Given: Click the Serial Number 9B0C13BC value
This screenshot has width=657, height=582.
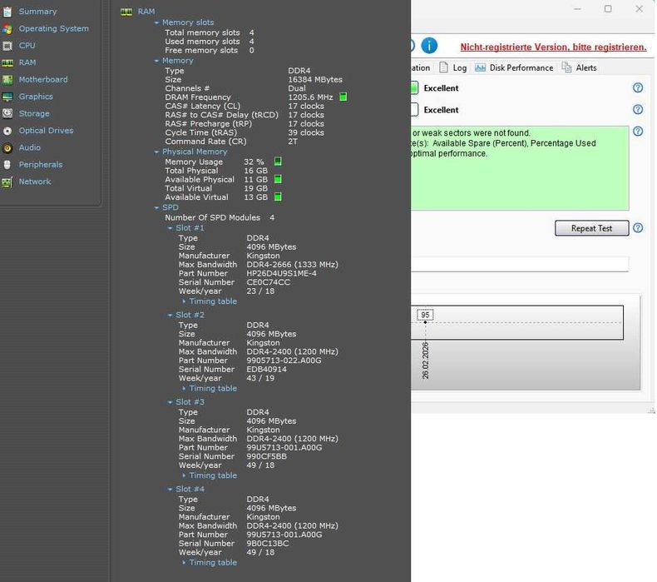Looking at the screenshot, I should (268, 544).
